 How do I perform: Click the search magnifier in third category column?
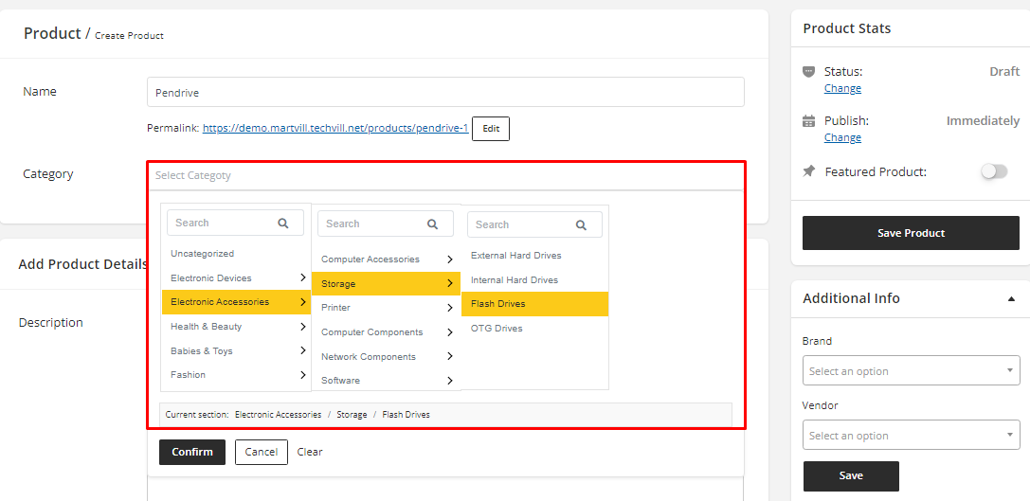click(x=581, y=225)
